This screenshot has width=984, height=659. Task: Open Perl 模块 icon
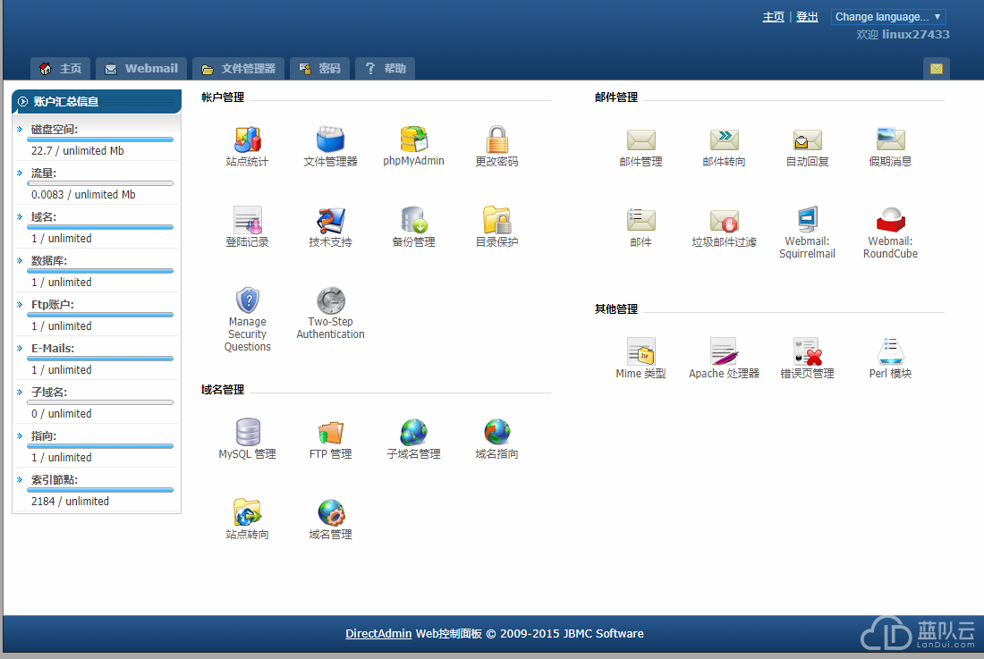point(890,351)
